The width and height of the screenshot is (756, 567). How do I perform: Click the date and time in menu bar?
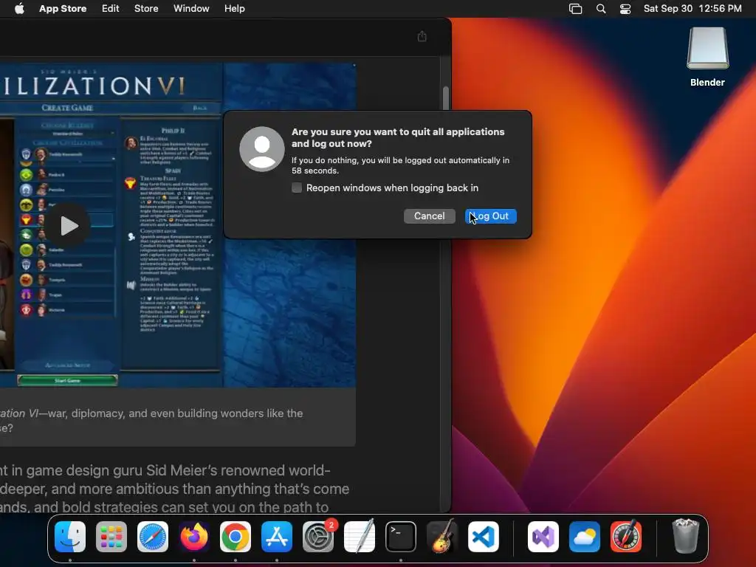693,8
